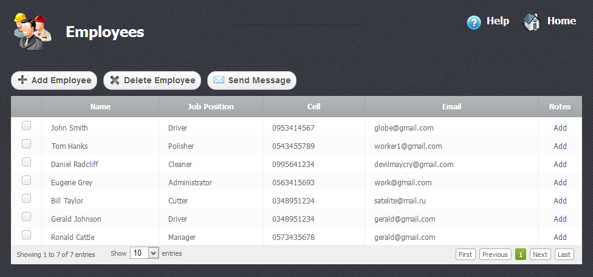This screenshot has height=277, width=593.
Task: Select page 1 in pagination
Action: (521, 255)
